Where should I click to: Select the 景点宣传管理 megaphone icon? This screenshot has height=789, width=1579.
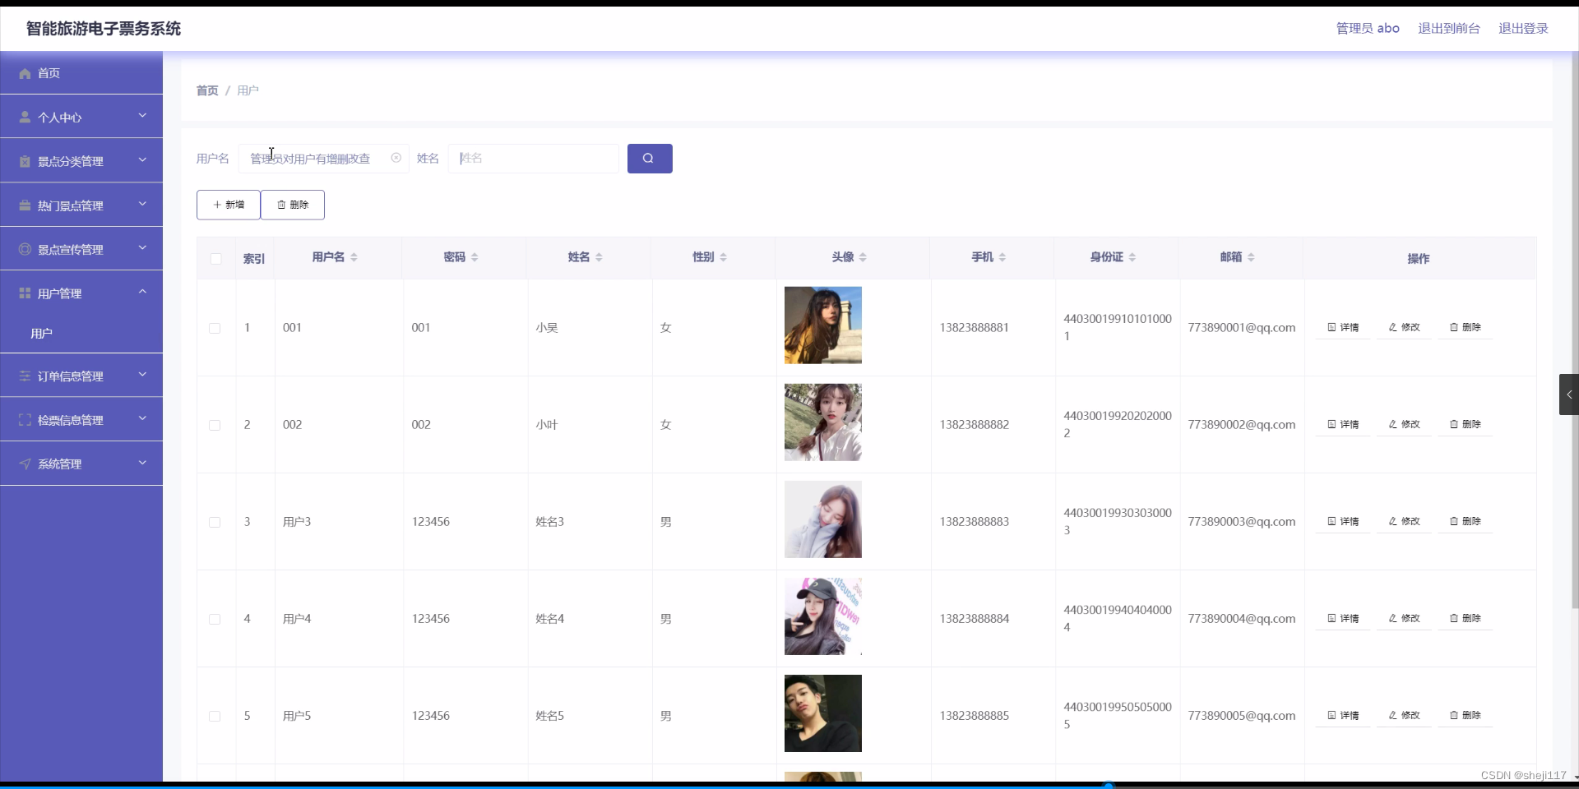point(25,249)
